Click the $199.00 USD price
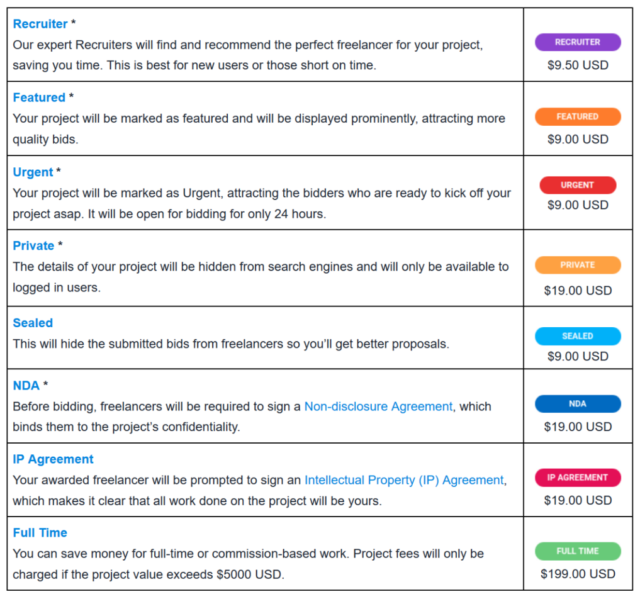640x599 pixels. point(578,574)
